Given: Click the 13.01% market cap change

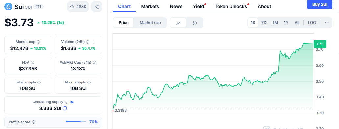Looking at the screenshot, I should click(x=38, y=48).
